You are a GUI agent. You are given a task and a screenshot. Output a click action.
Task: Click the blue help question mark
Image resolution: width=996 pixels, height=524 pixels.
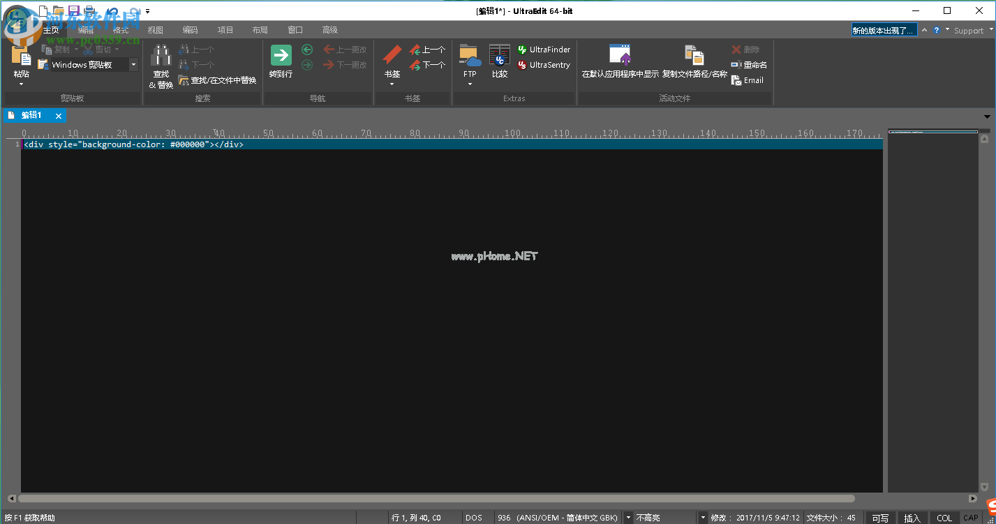coord(937,30)
